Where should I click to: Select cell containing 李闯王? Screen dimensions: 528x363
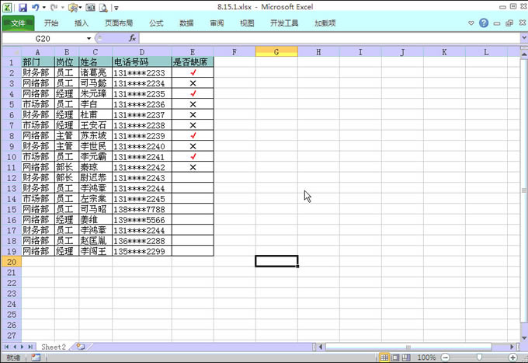point(96,251)
